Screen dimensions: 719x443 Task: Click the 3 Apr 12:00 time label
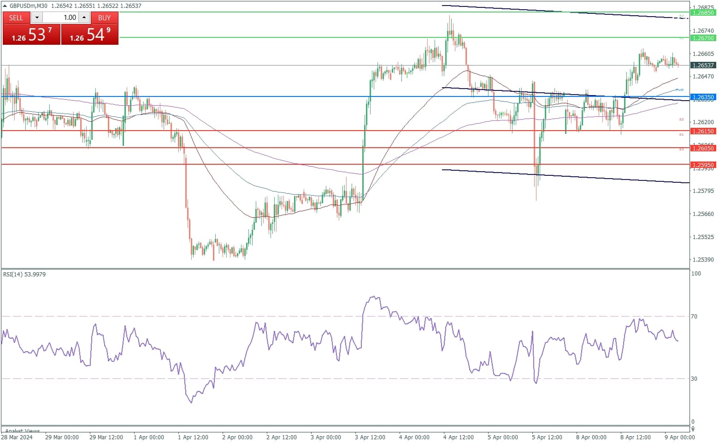(x=370, y=437)
